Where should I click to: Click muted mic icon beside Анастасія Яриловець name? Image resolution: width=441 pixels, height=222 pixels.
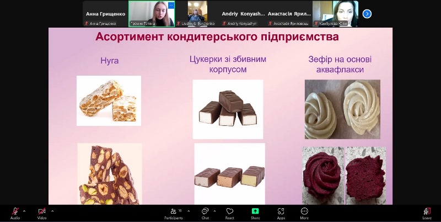[x=270, y=24]
